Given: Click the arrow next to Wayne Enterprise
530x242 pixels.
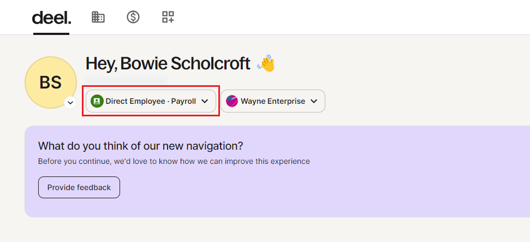Looking at the screenshot, I should (x=314, y=101).
